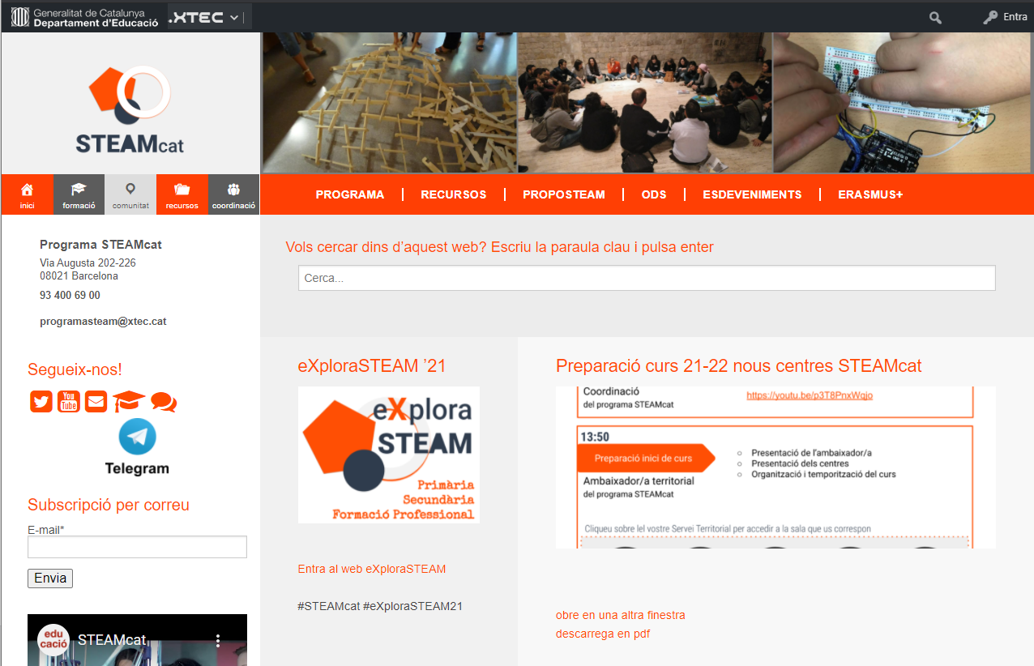Select the ERASMUS+ menu item
The width and height of the screenshot is (1034, 666).
tap(869, 194)
